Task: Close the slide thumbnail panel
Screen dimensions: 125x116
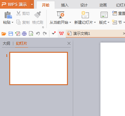Action: point(69,43)
